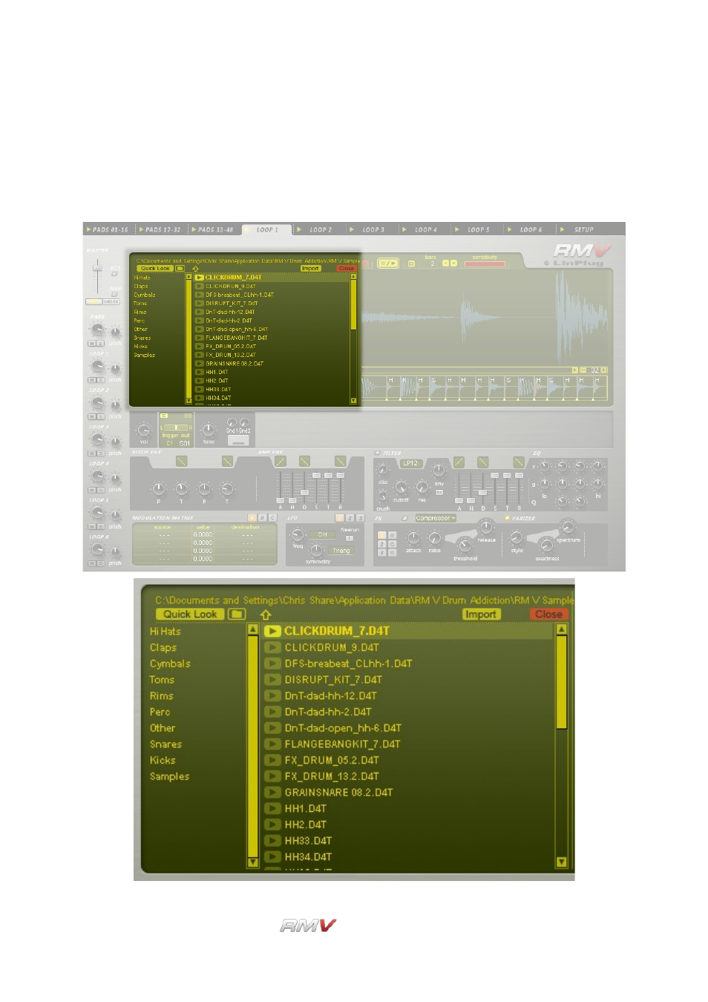Viewport: 708px width, 1002px height.
Task: Select file FLANGEBANGKIT_7.D4T in enlarged browser
Action: point(342,744)
